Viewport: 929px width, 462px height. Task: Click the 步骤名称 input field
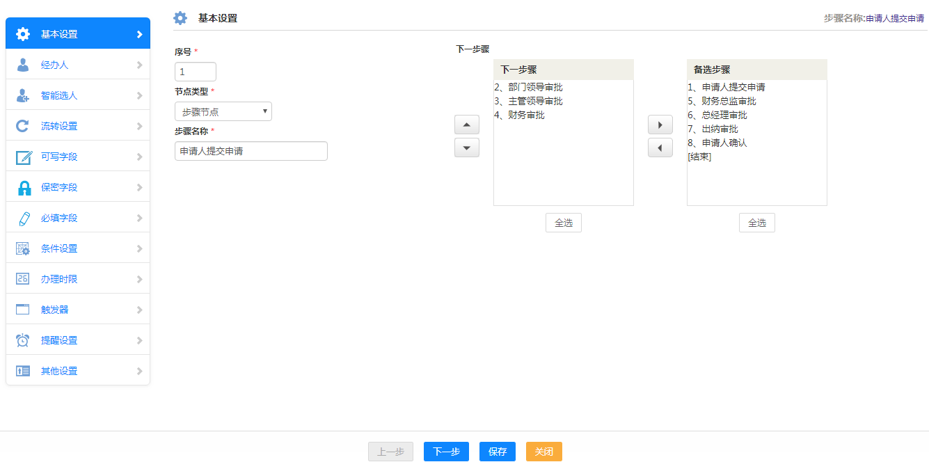pyautogui.click(x=251, y=151)
